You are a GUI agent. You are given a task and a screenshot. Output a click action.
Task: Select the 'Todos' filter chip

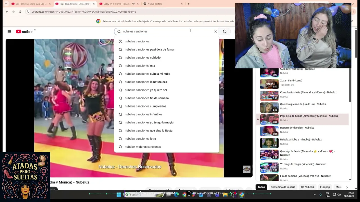point(261,187)
